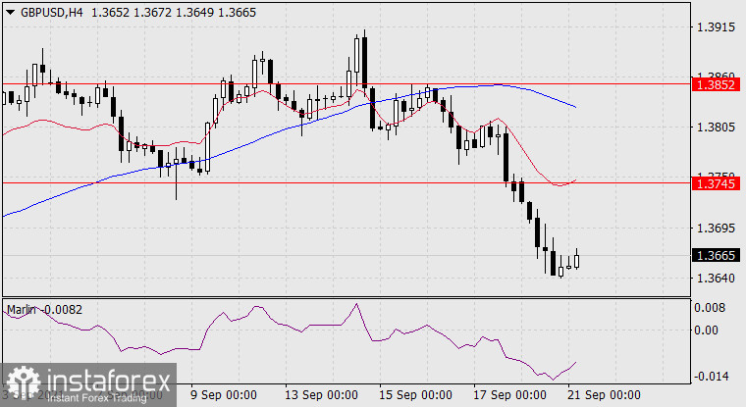The height and width of the screenshot is (407, 746).
Task: Click the 15 Sep 00:00 time label
Action: [415, 395]
